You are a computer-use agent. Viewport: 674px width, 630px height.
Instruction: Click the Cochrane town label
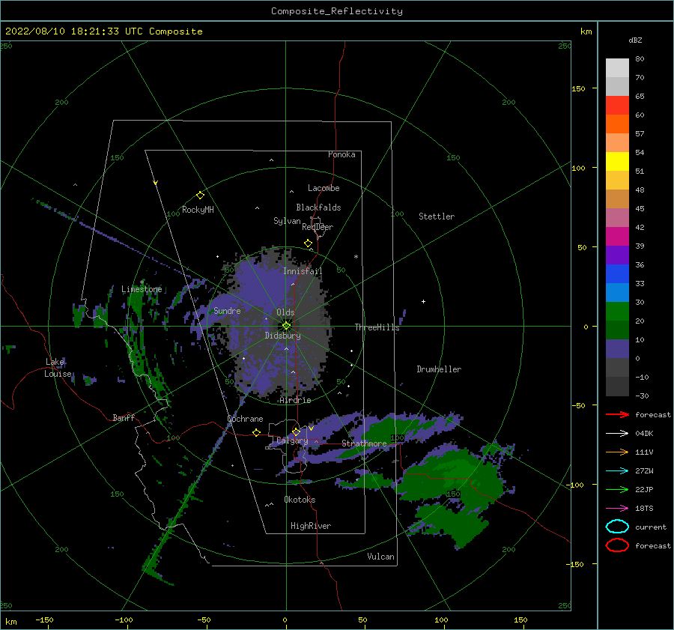pyautogui.click(x=245, y=419)
